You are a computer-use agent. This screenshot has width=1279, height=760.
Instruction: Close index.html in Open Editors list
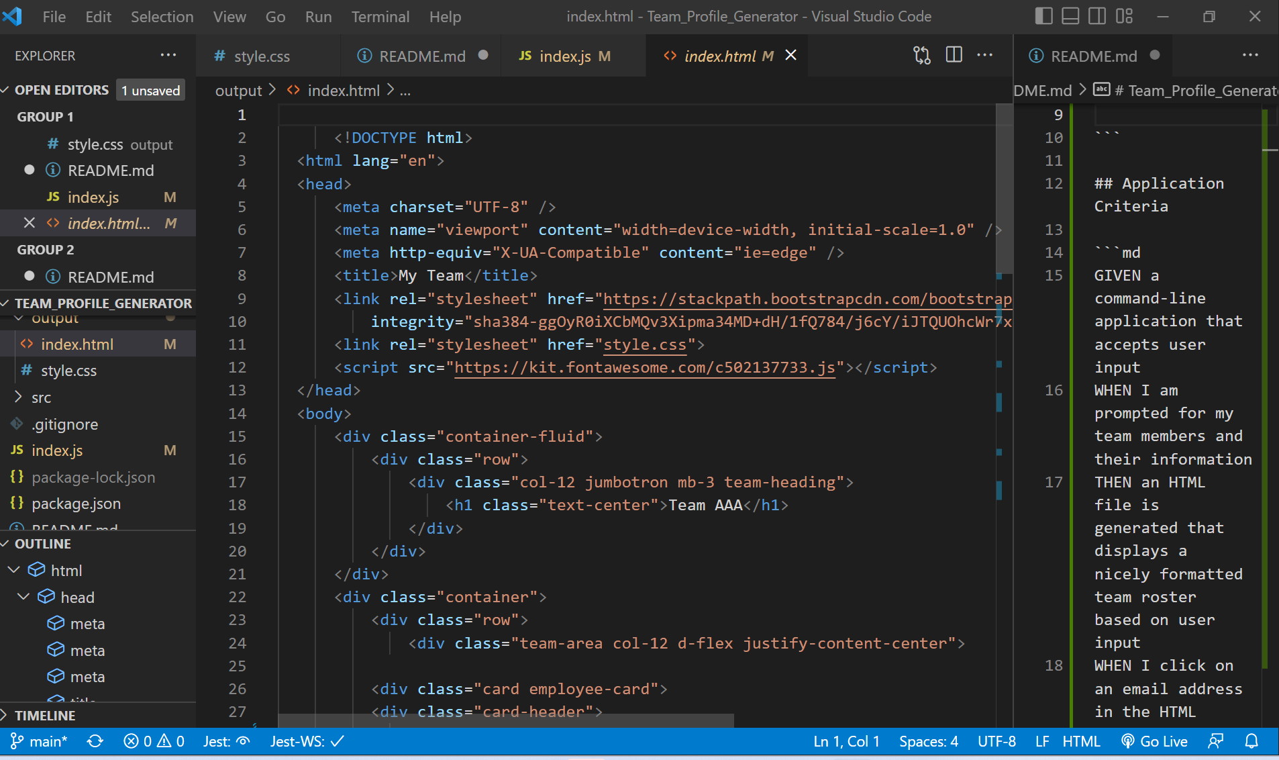pyautogui.click(x=30, y=223)
